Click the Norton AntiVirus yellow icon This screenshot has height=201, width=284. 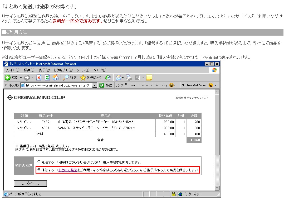[x=210, y=85]
